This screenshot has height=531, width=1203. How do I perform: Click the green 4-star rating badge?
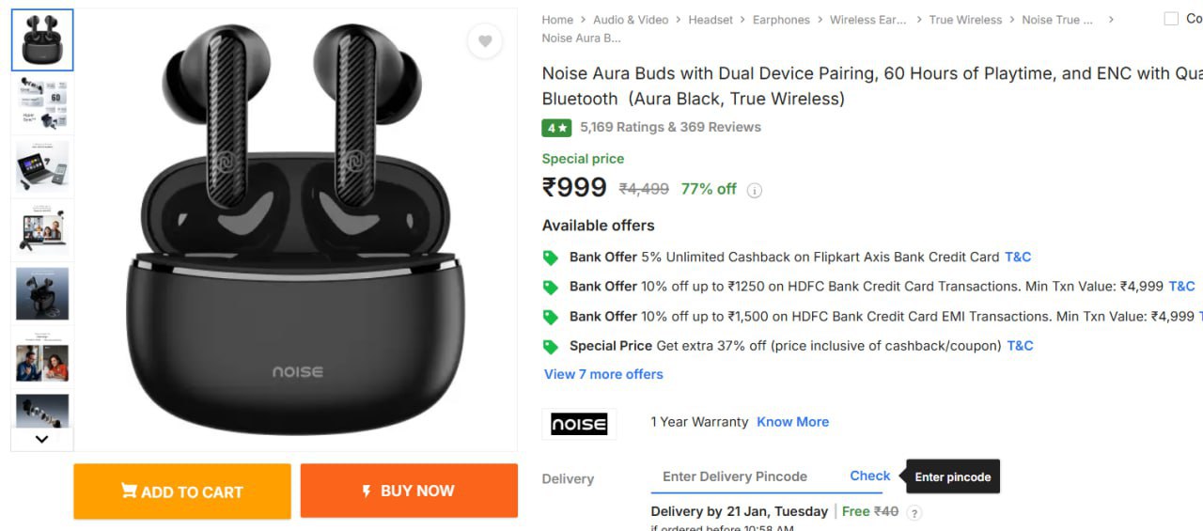point(555,128)
